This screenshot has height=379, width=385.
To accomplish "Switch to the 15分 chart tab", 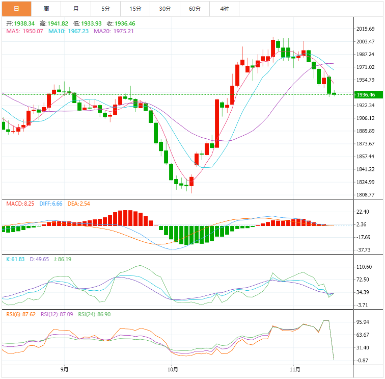I will click(135, 9).
